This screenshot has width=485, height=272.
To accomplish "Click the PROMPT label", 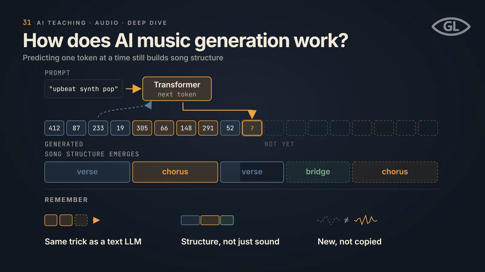I will 58,73.
